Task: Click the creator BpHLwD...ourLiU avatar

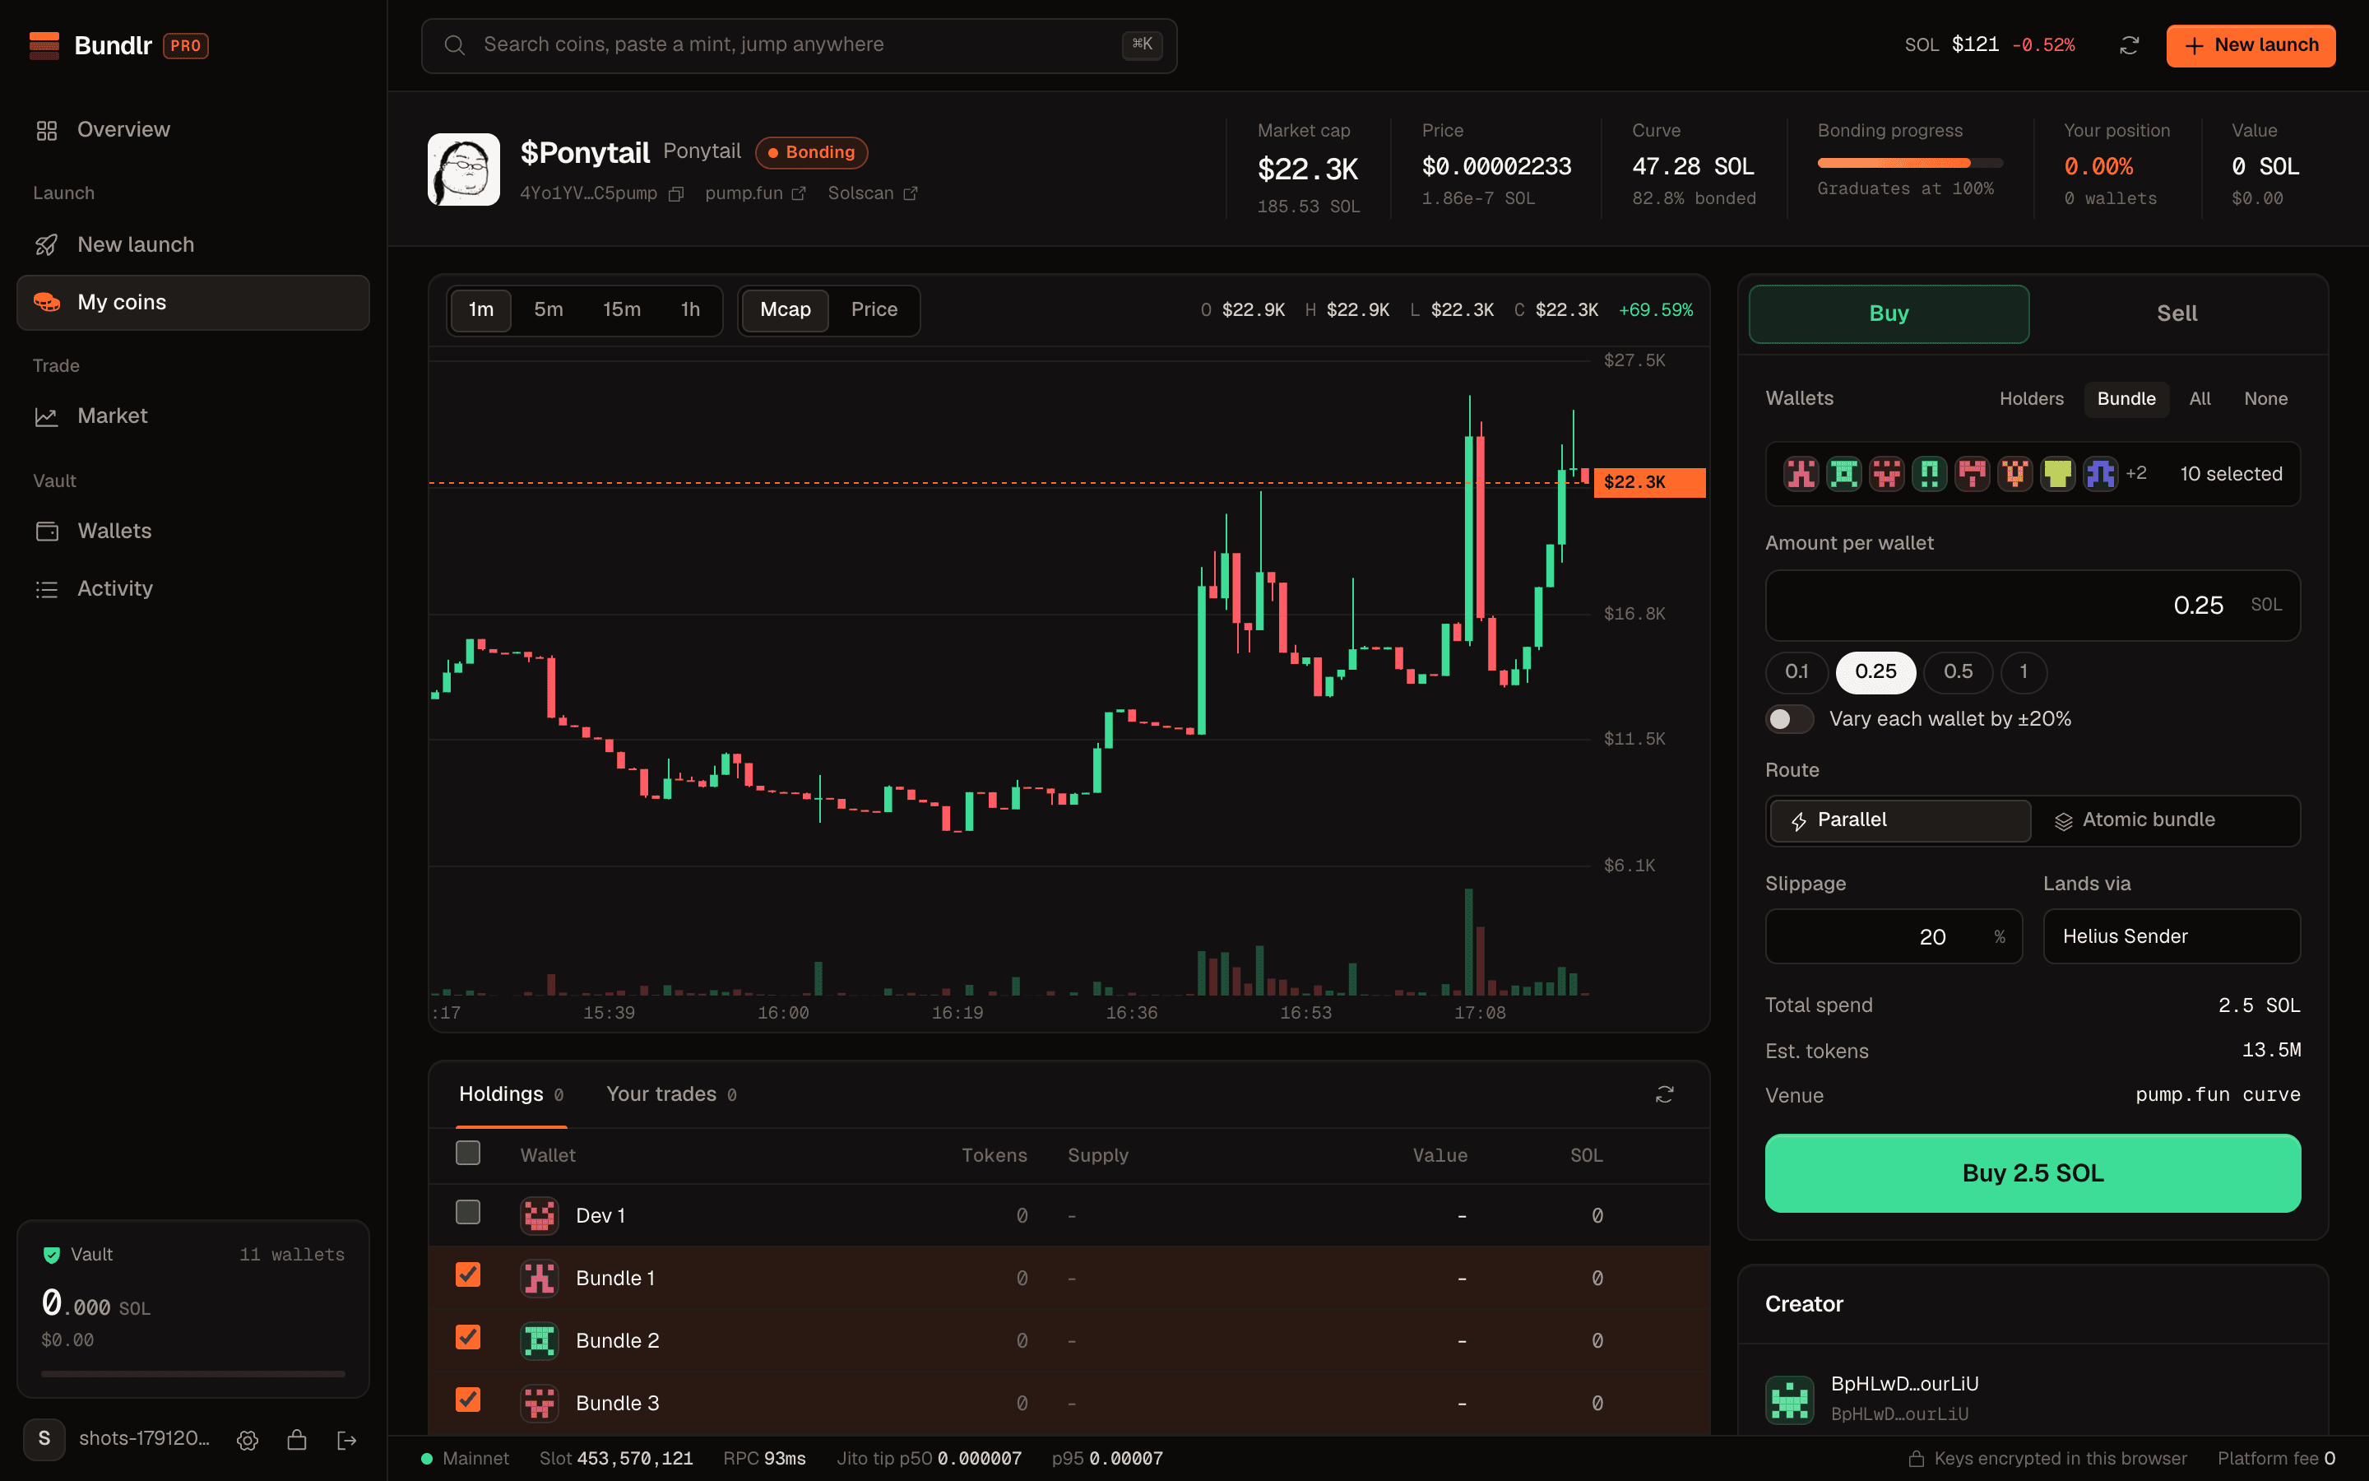Action: pyautogui.click(x=1789, y=1399)
